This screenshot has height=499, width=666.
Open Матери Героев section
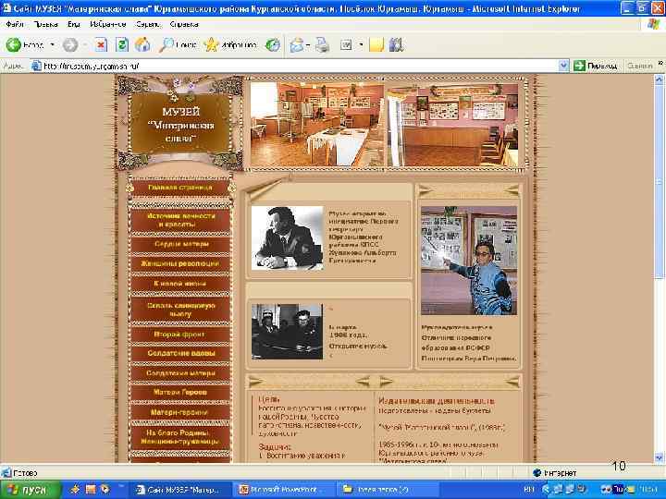(x=180, y=393)
